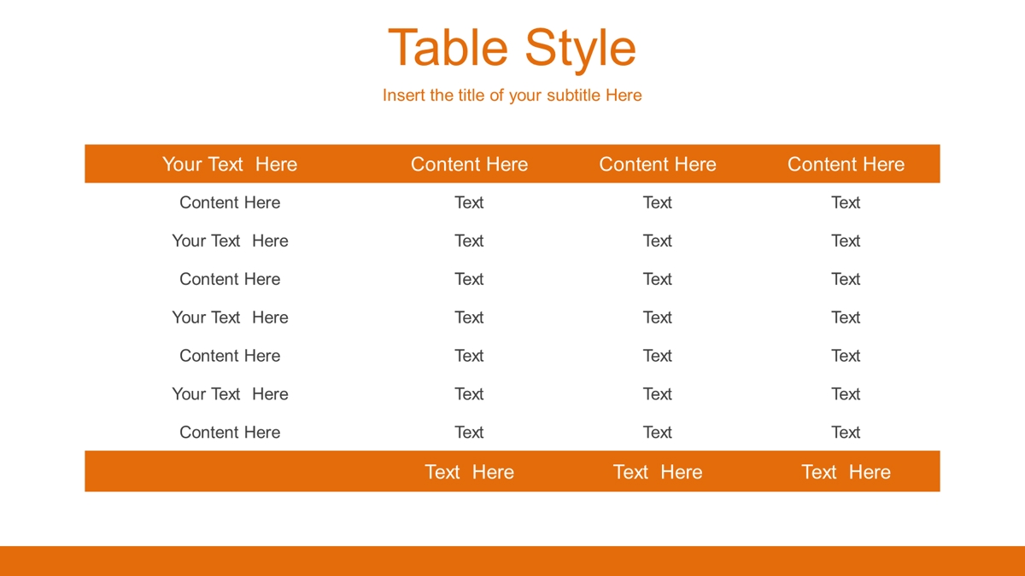Screen dimensions: 1025x576
Task: Click Text in last body row, second column
Action: (x=469, y=433)
